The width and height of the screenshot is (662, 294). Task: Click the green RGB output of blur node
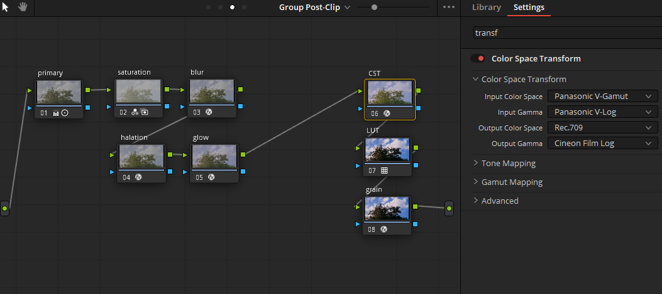(240, 89)
